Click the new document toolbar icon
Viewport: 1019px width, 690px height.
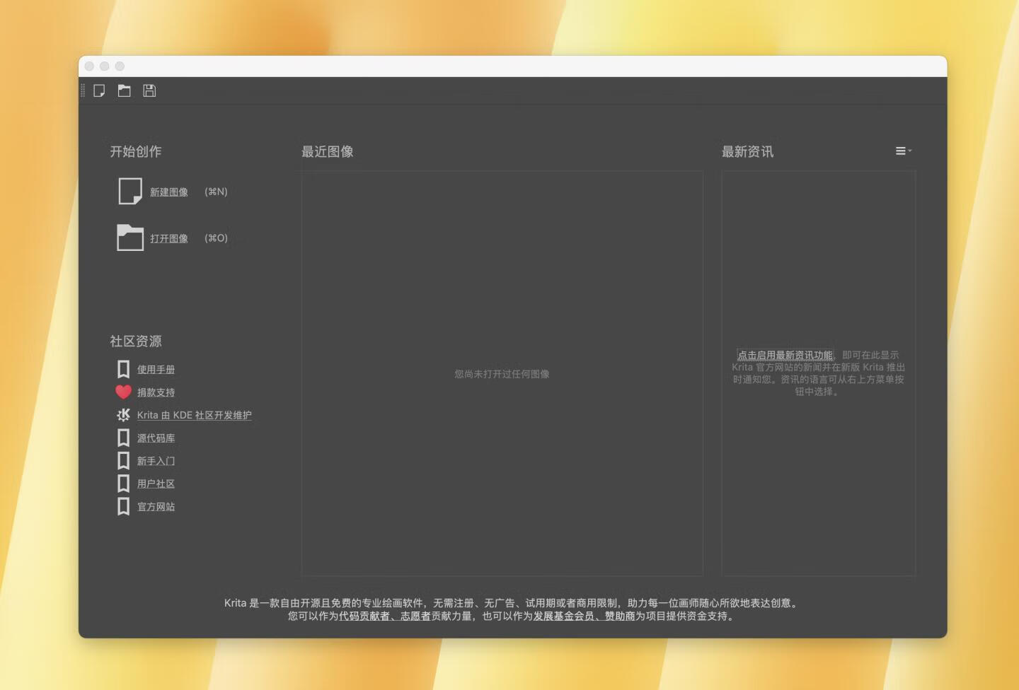tap(99, 90)
